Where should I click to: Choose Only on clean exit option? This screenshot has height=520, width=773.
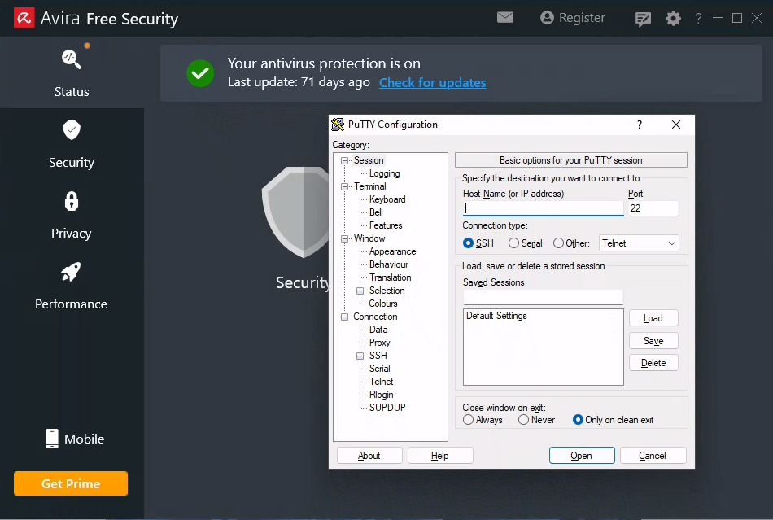(578, 419)
